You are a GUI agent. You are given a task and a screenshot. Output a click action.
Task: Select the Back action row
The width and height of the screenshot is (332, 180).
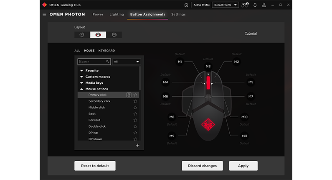pos(109,114)
